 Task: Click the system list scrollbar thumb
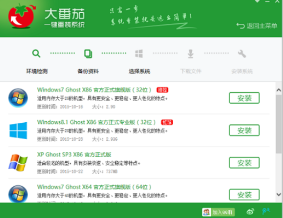279,124
